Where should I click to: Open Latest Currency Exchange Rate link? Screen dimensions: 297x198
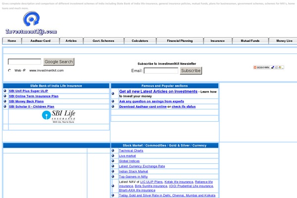142,166
